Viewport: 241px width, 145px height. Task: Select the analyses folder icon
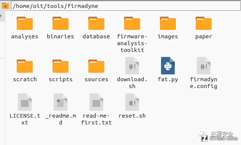[25, 23]
